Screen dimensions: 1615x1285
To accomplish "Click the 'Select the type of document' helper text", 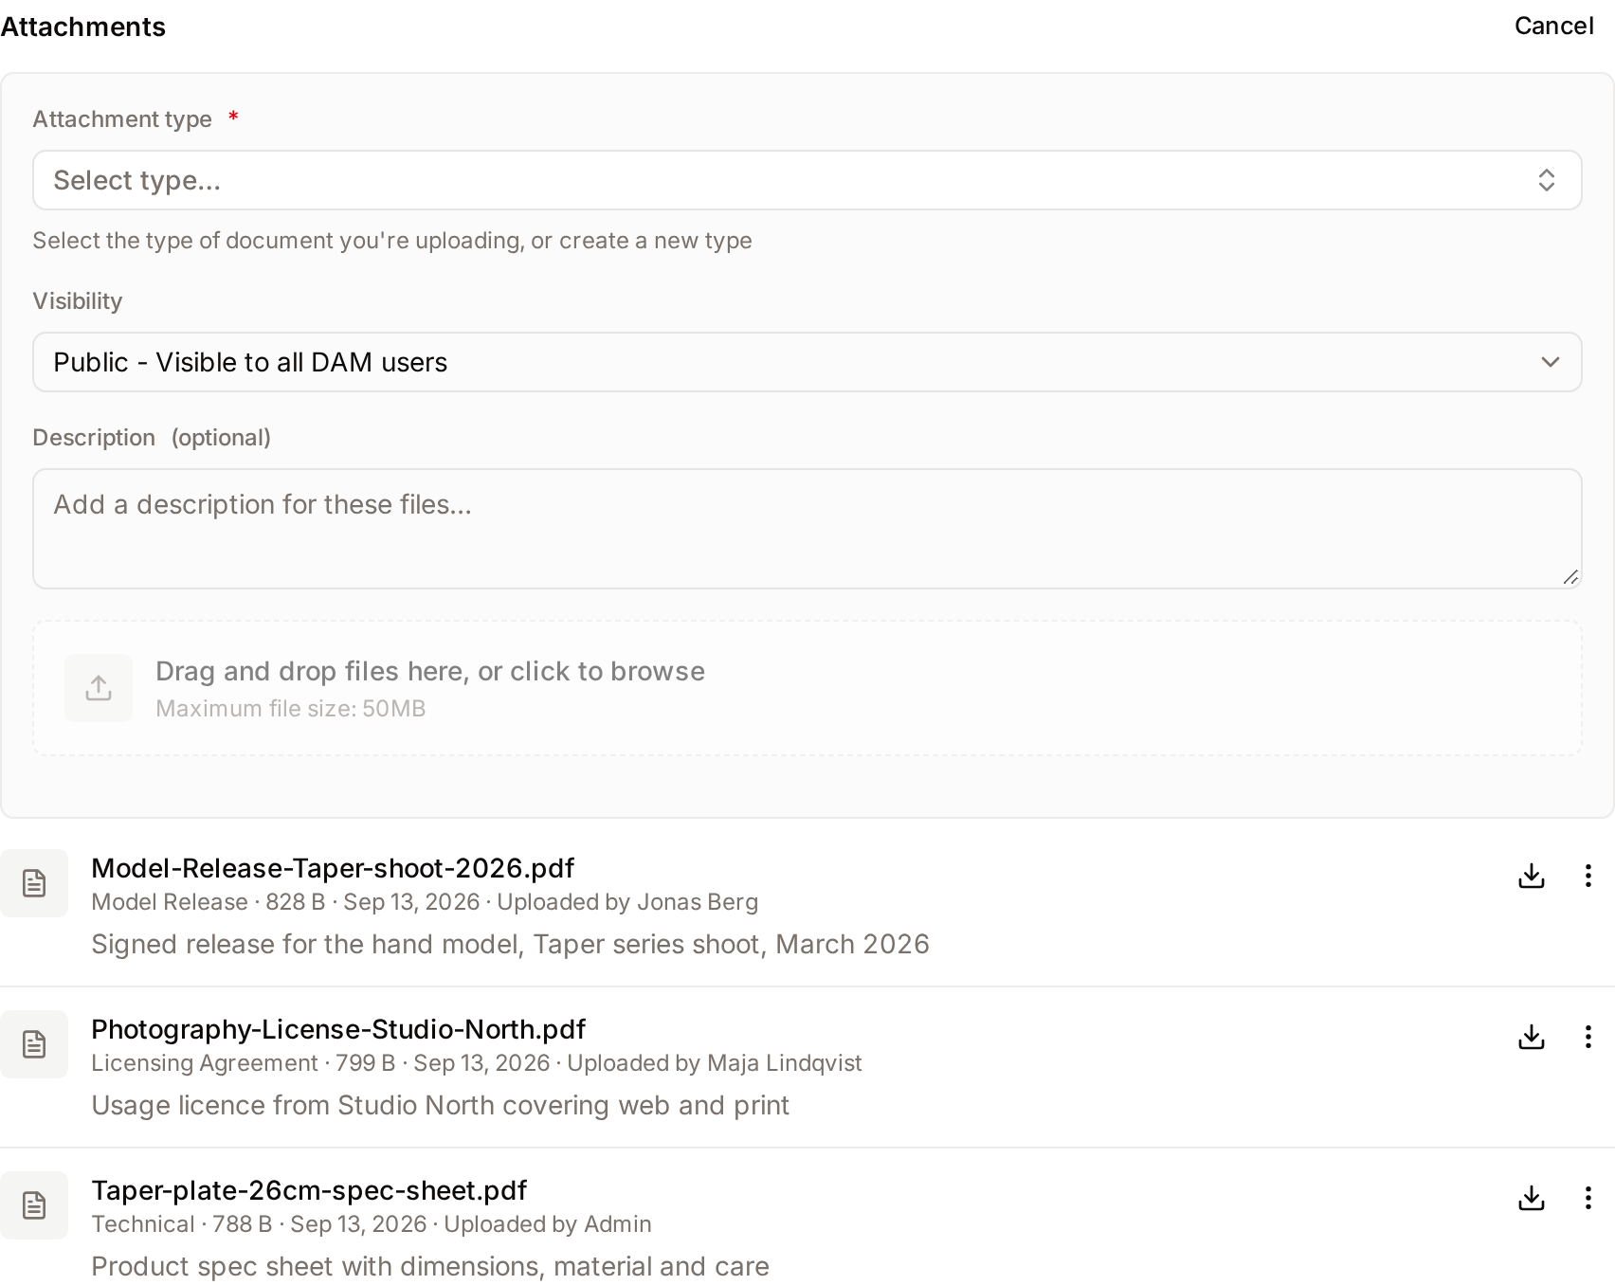I will pyautogui.click(x=392, y=241).
